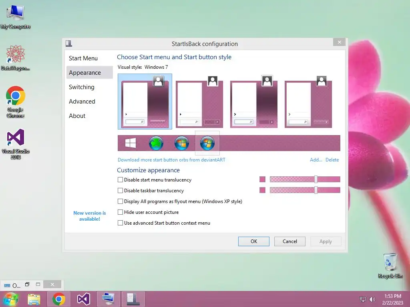
Task: Open My Computer desktop icon
Action: 16,16
